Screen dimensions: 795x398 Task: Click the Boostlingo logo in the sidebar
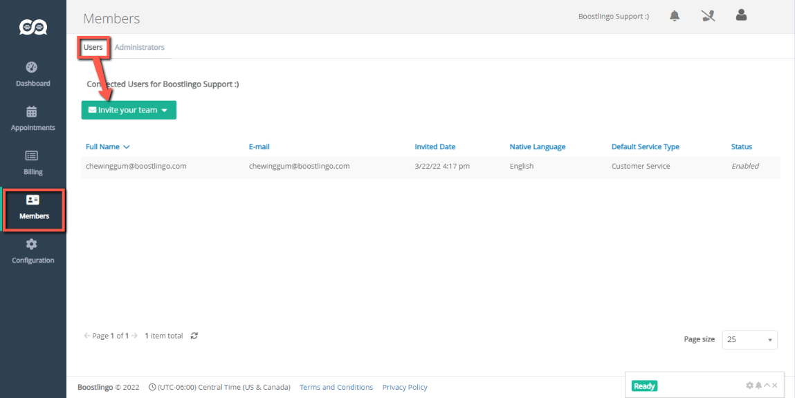coord(33,26)
